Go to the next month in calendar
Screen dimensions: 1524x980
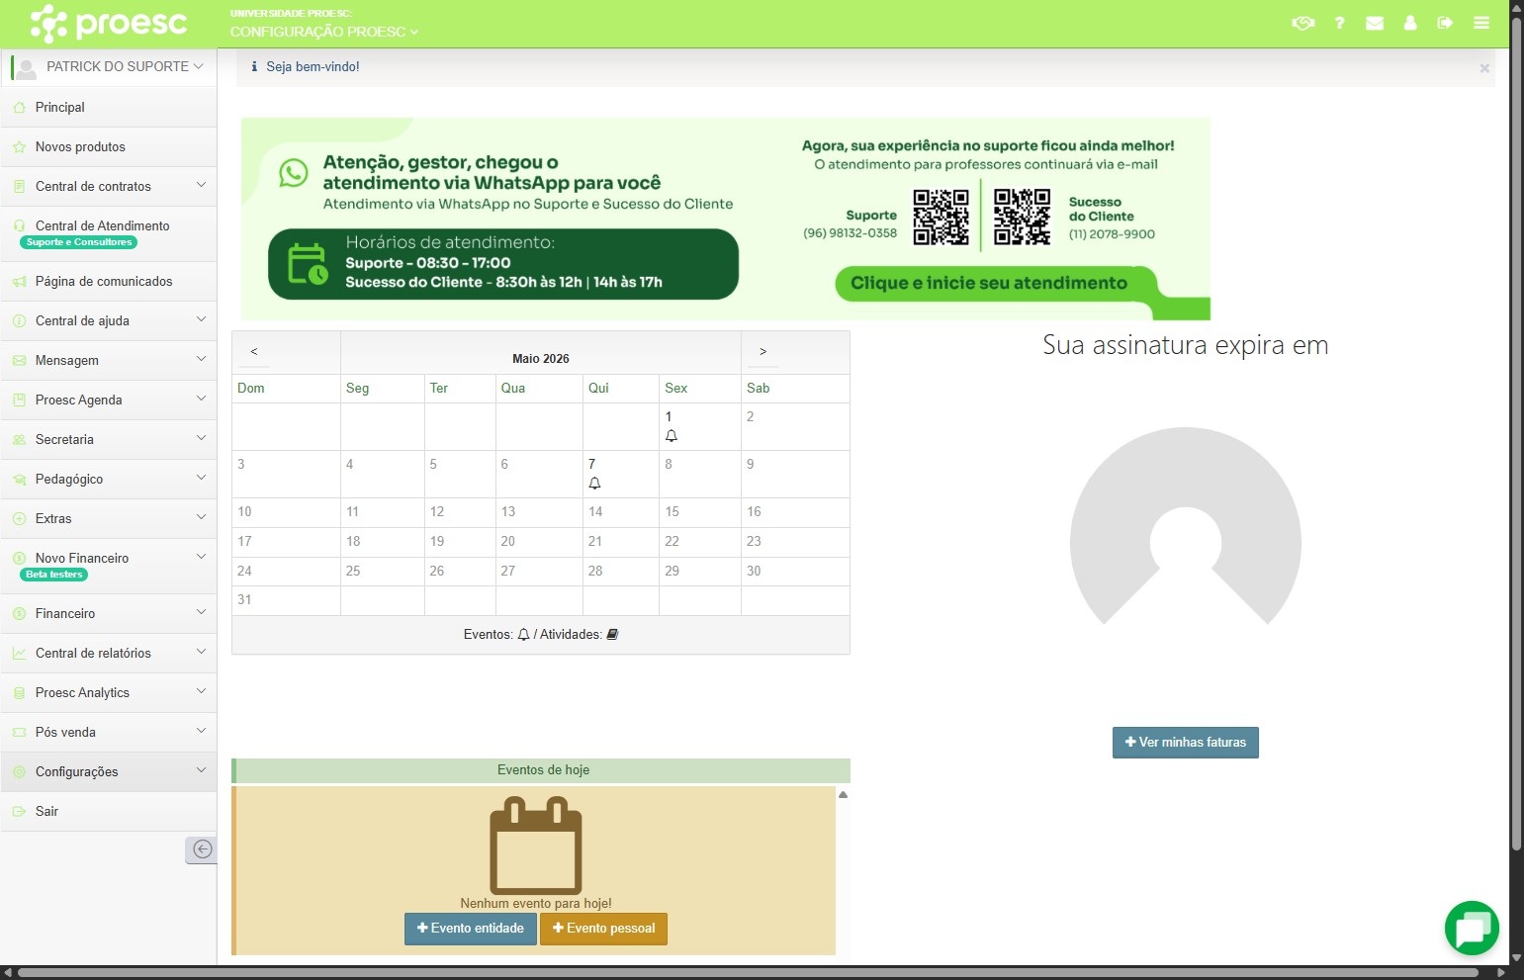(x=762, y=352)
